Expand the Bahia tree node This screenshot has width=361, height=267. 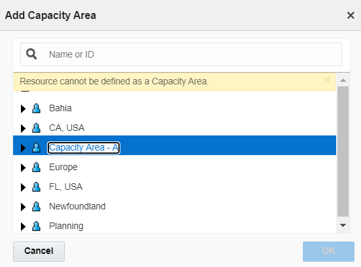[23, 109]
